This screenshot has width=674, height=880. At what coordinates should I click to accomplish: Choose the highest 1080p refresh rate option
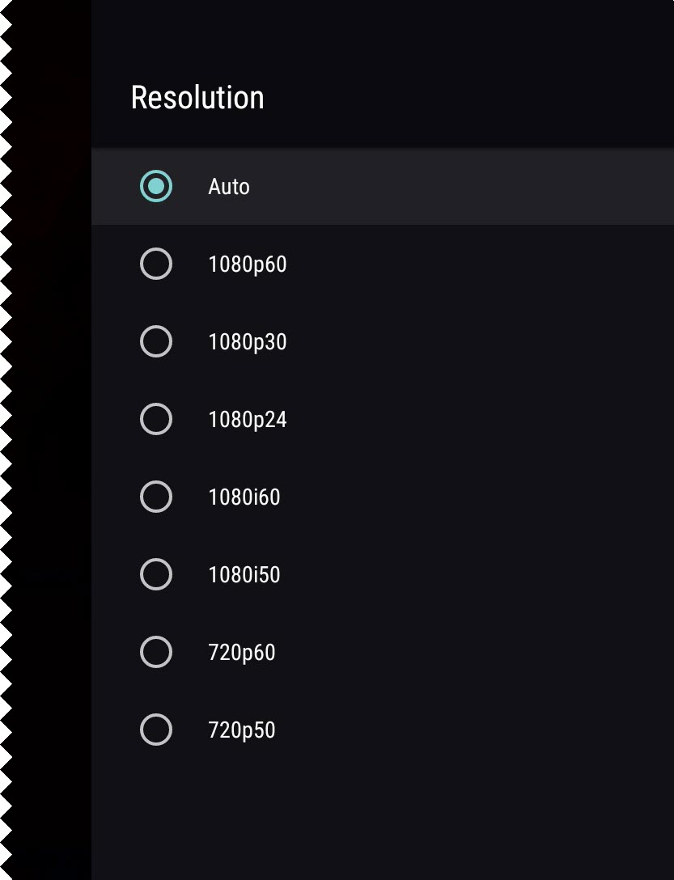click(x=248, y=264)
